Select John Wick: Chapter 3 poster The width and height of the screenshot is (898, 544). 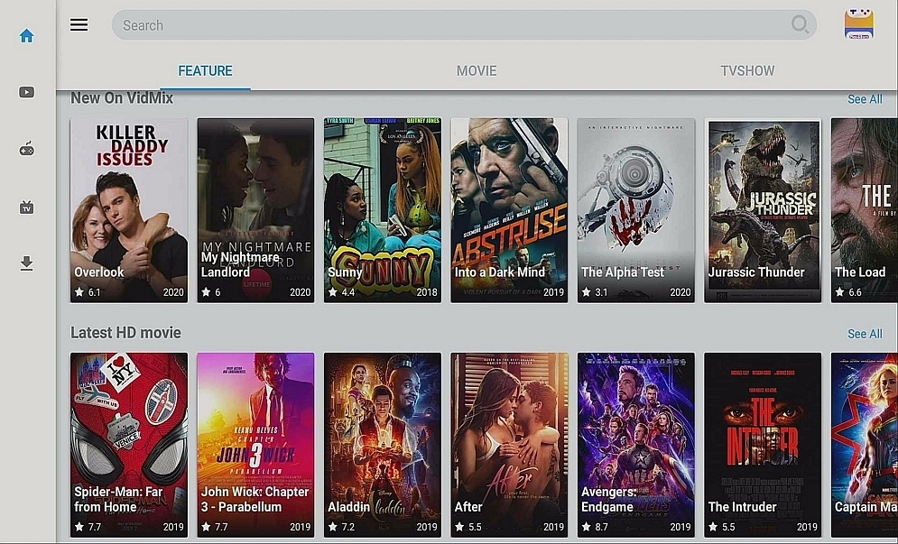[255, 445]
